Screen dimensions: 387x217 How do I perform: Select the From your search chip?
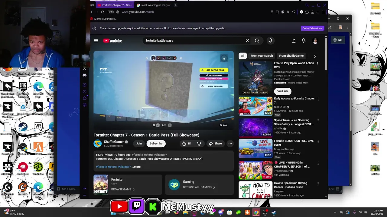pyautogui.click(x=262, y=56)
